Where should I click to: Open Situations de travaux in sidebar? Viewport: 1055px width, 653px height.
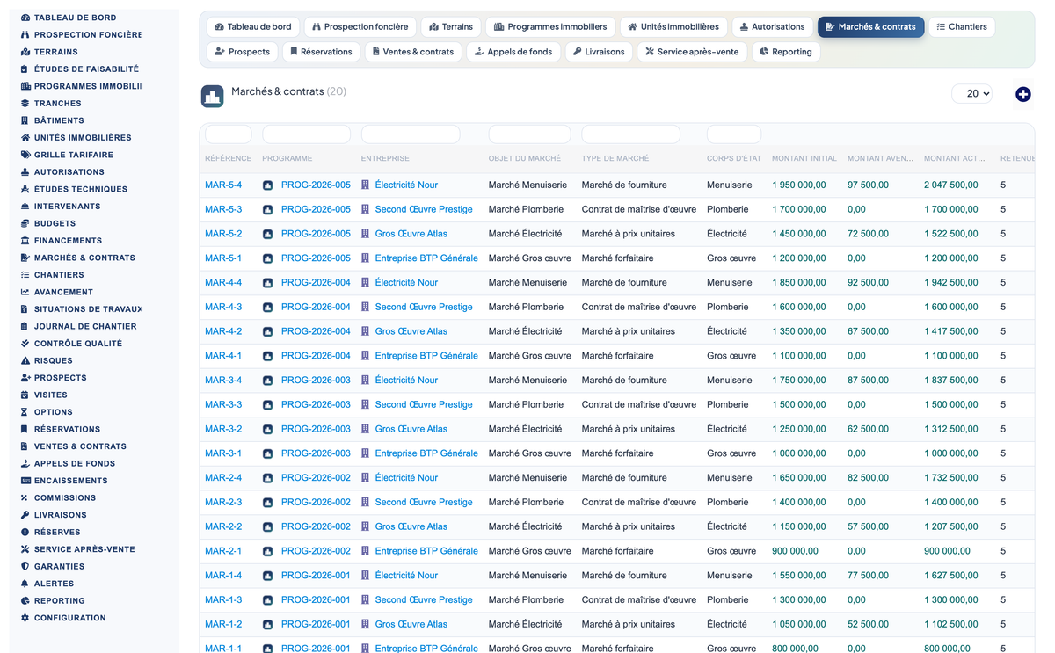click(86, 309)
